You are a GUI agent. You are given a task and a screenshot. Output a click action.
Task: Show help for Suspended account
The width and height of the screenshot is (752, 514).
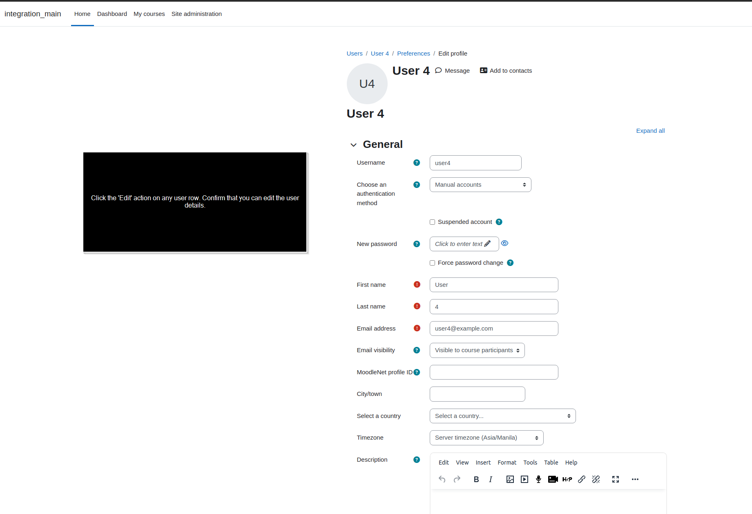499,222
